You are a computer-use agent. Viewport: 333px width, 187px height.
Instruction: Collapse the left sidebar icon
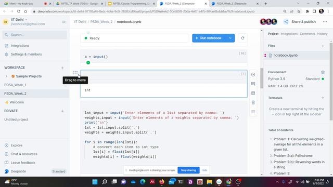[63, 22]
